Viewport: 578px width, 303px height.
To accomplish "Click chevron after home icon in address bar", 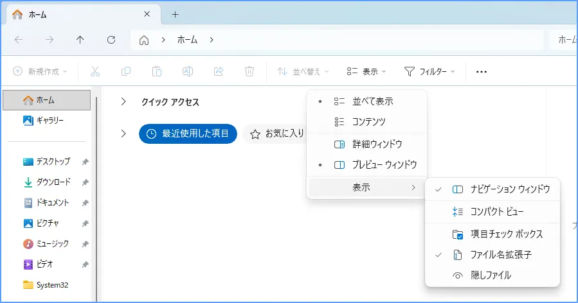I will tap(163, 40).
